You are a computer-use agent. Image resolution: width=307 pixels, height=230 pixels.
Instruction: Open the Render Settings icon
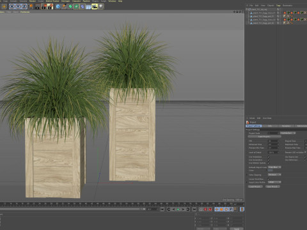pos(51,6)
